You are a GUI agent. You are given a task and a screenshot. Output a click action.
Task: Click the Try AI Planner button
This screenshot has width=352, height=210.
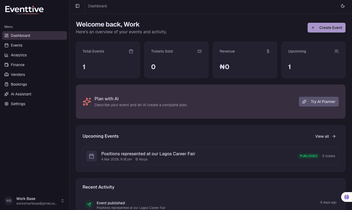pos(319,102)
